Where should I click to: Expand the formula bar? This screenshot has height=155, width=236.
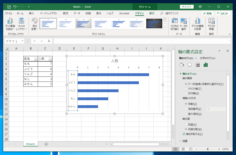coord(230,41)
